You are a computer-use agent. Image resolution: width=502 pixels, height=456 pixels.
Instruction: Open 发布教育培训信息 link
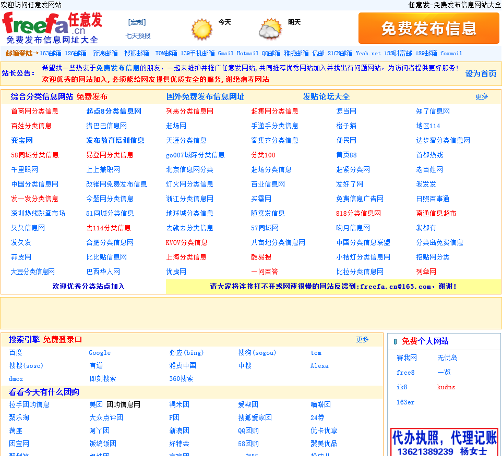tap(115, 140)
